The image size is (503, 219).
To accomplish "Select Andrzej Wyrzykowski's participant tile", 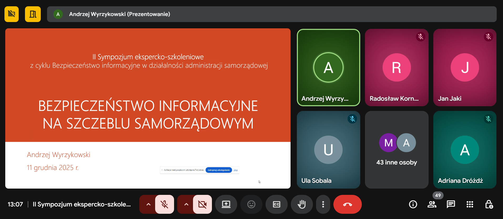I will point(328,68).
